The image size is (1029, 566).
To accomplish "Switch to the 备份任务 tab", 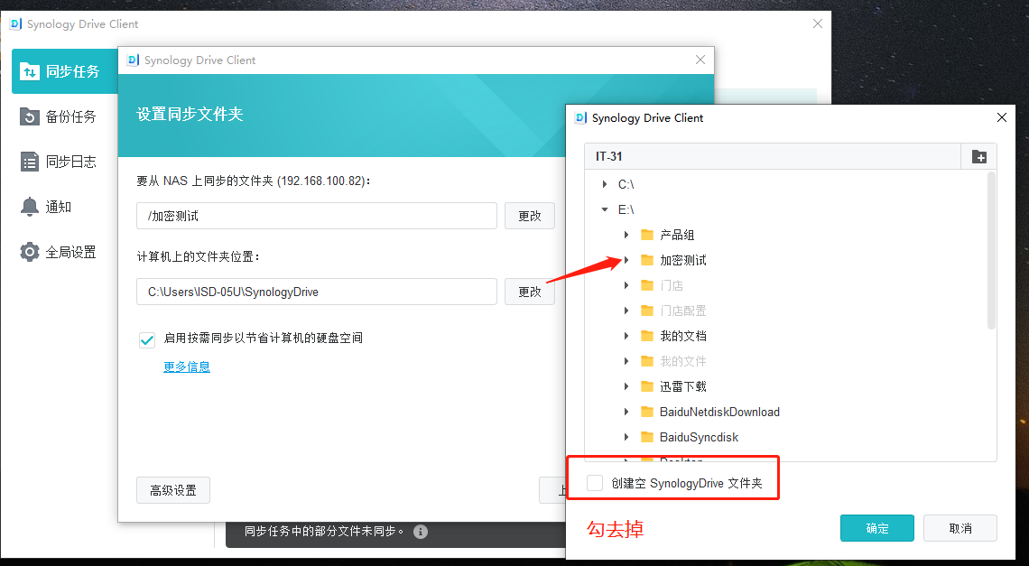I will click(x=65, y=116).
